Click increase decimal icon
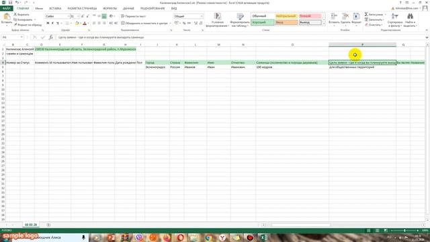This screenshot has width=430, height=242. tap(196, 24)
